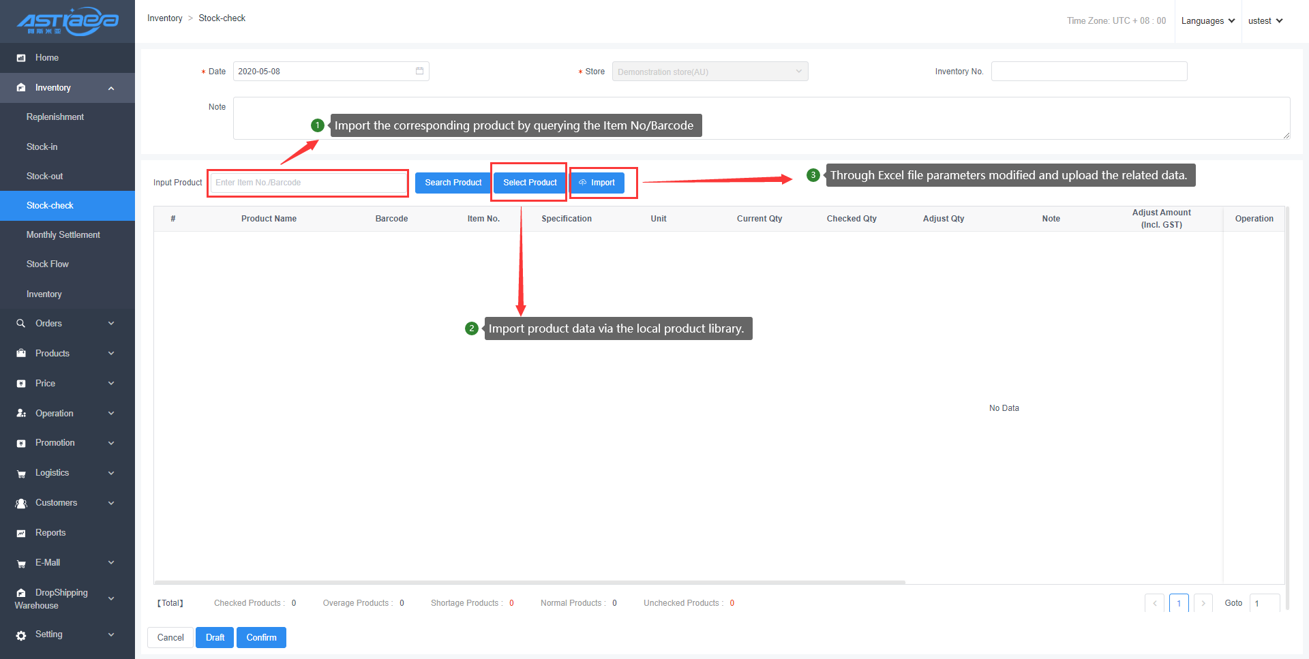1309x659 pixels.
Task: Click the Logistics cart icon
Action: [21, 473]
